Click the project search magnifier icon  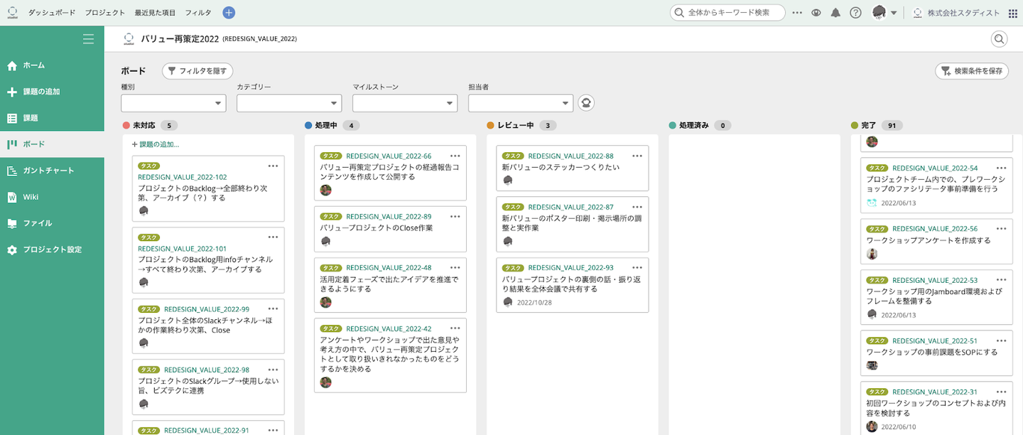1000,39
